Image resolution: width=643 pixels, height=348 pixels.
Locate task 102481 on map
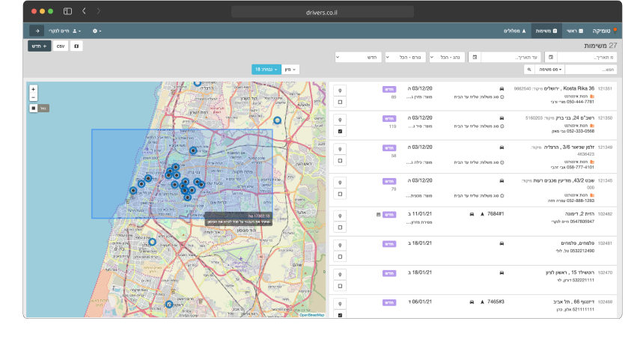click(340, 245)
